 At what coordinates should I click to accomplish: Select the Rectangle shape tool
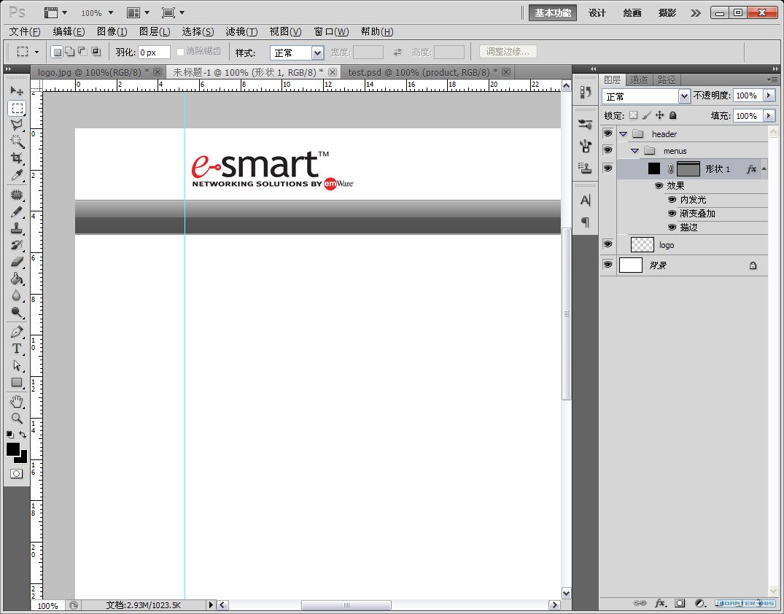click(x=17, y=383)
